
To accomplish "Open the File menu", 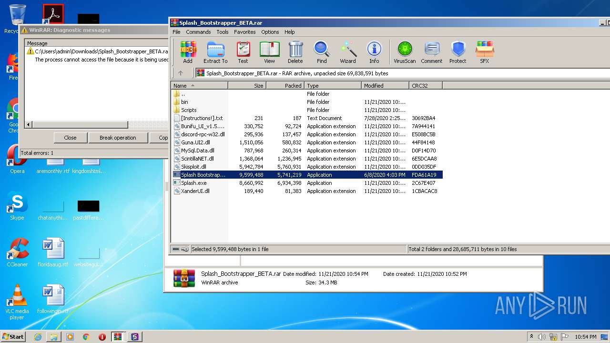I will [x=176, y=32].
